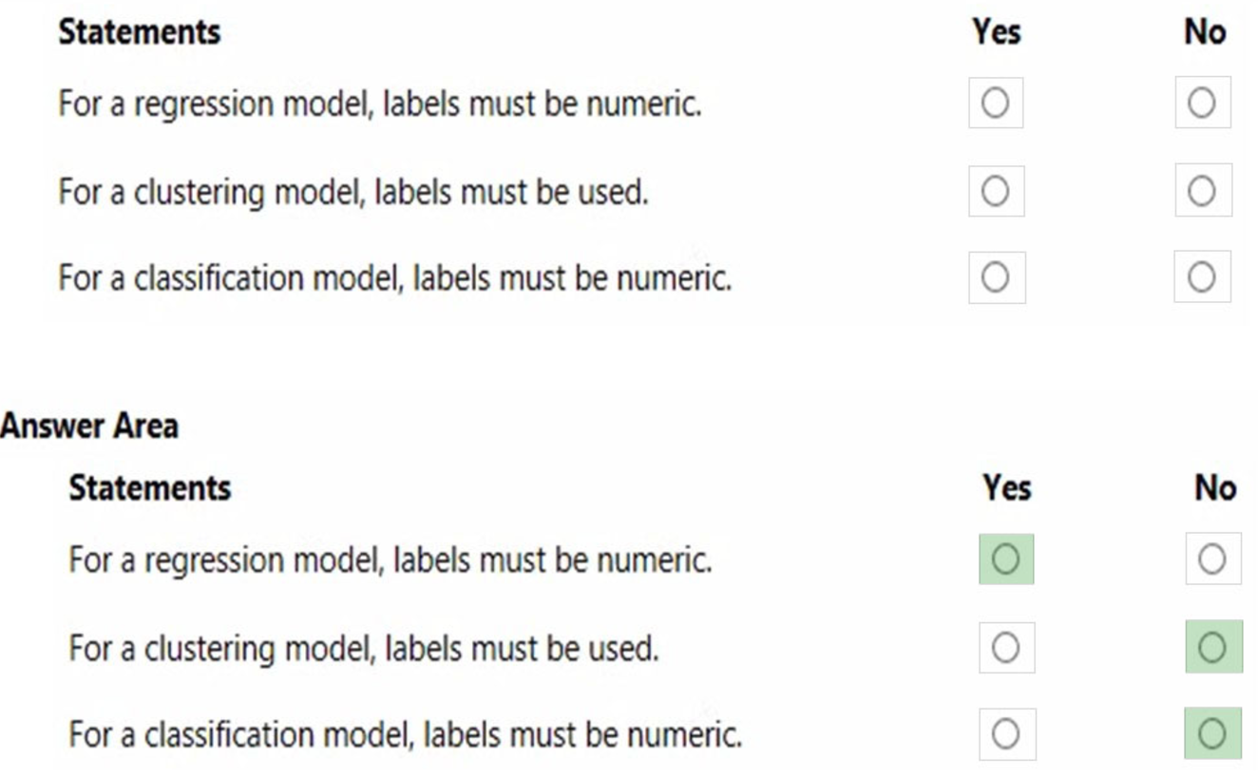Viewport: 1258px width, 776px height.
Task: Select Yes for clustering statement in unanswered question
Action: [995, 191]
